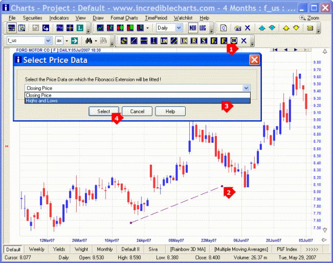The height and width of the screenshot is (263, 333).
Task: Select the parallel lines channel tool
Action: point(174,40)
